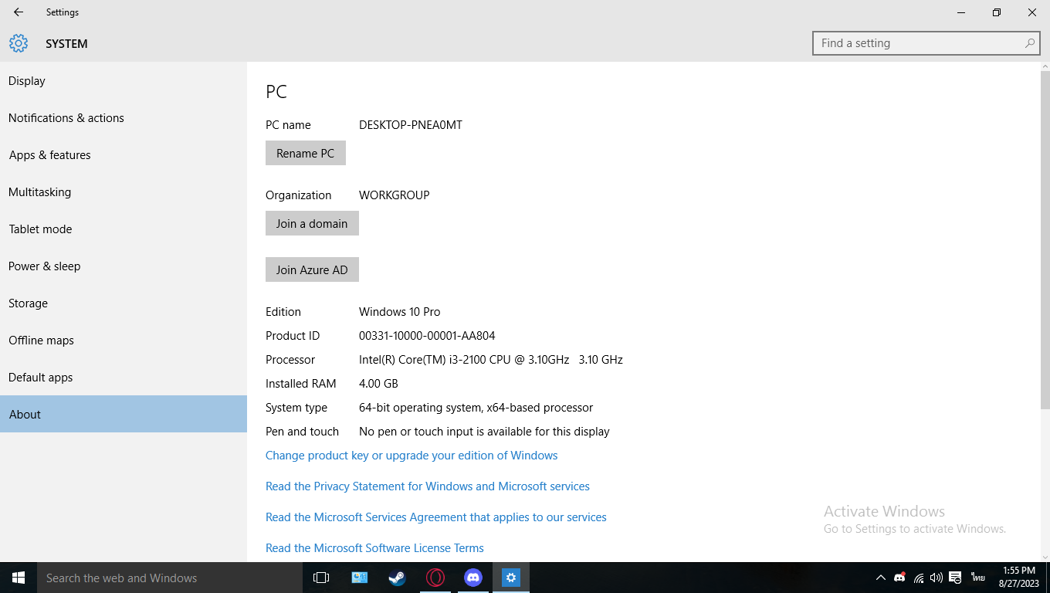Click the magnifier icon in Find a setting
Image resolution: width=1050 pixels, height=593 pixels.
1030,43
